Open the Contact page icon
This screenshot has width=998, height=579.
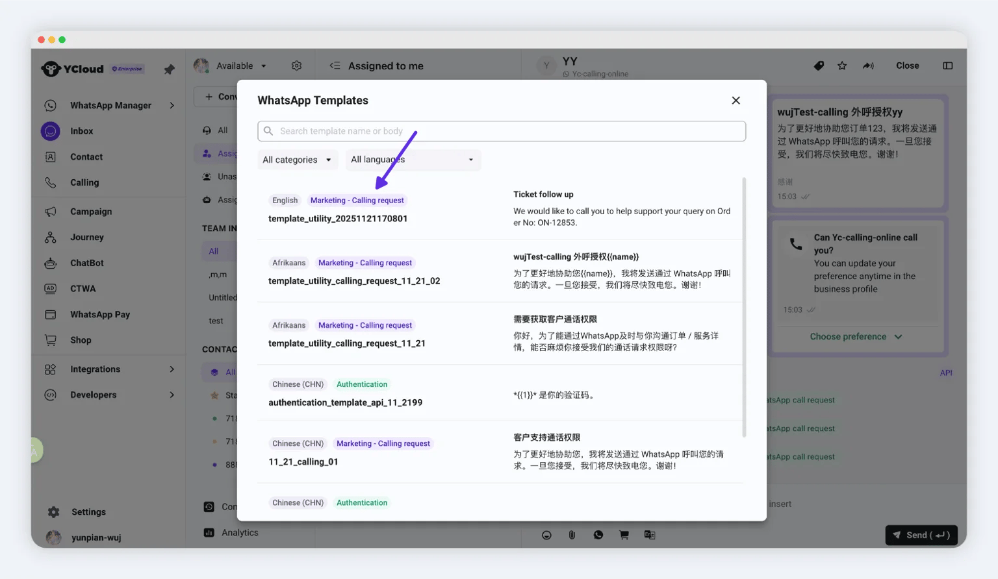point(51,157)
